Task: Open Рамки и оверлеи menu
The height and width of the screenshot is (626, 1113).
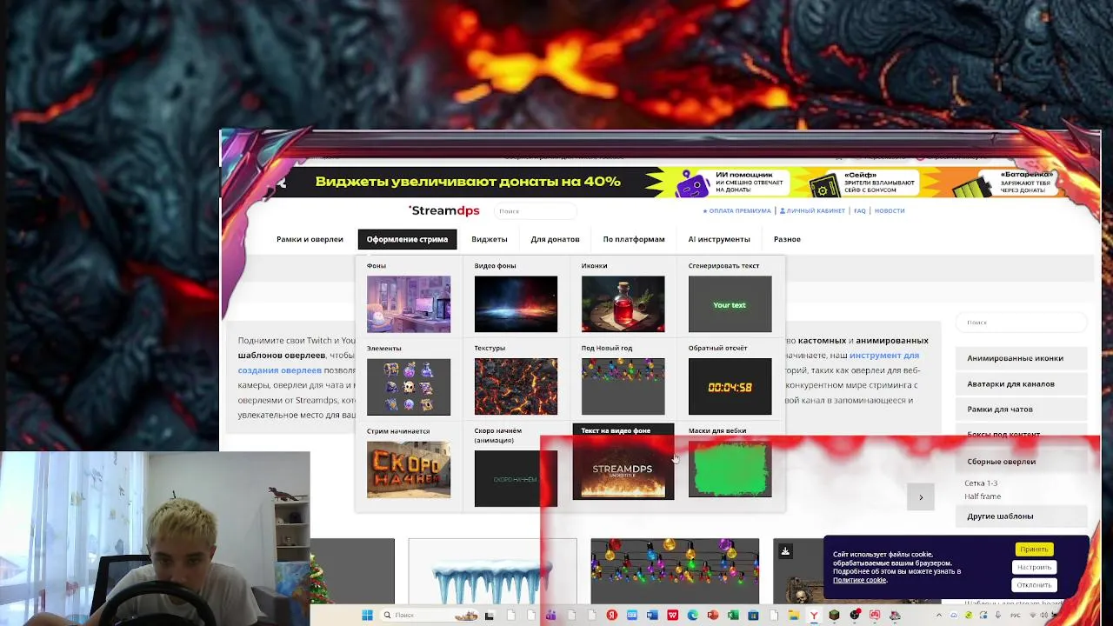Action: (310, 239)
